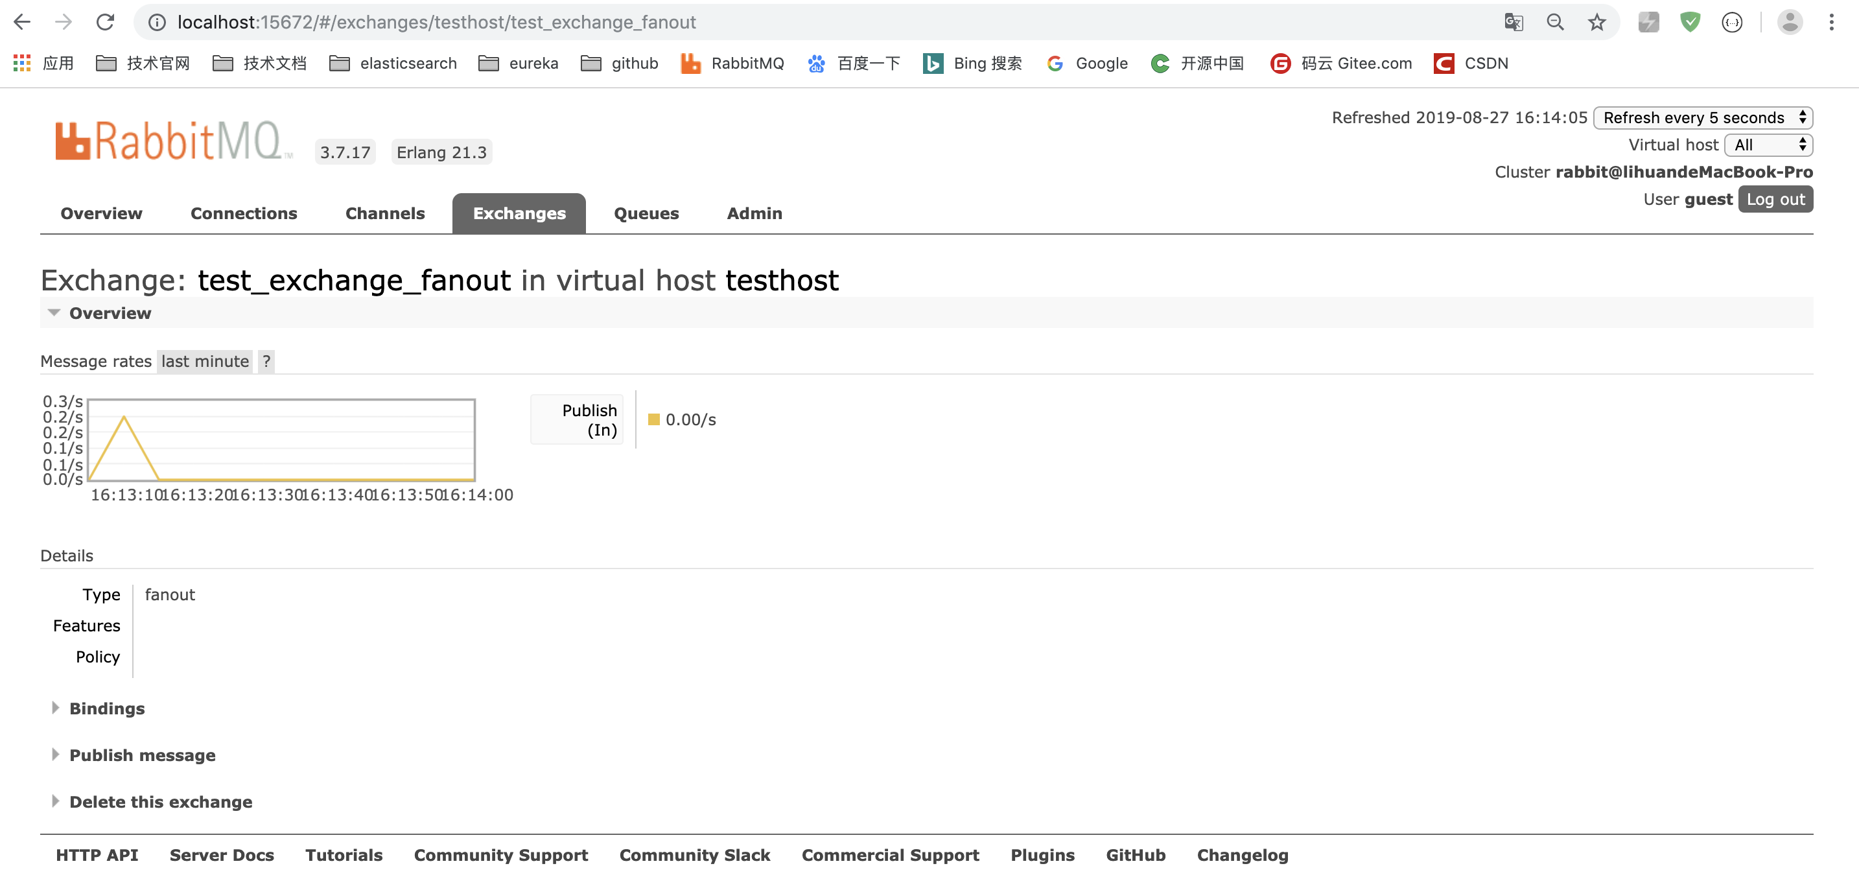Open the Plugins link

coord(1042,855)
